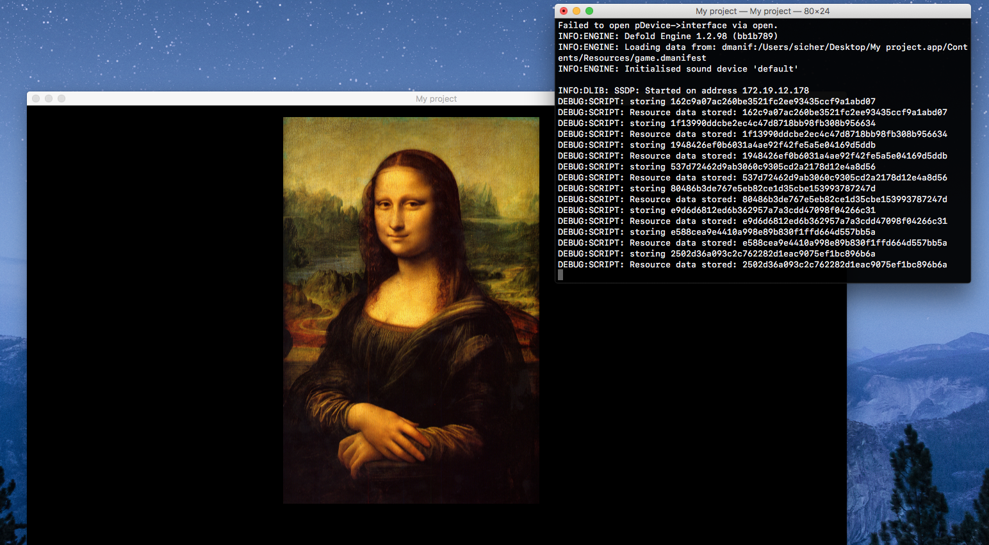Click the green zoom button on the Terminal window
Screen dimensions: 989x545
[x=589, y=11]
